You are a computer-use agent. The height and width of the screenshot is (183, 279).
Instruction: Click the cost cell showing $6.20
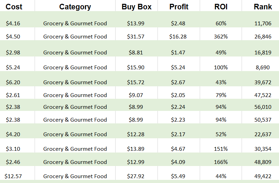[x=13, y=82]
